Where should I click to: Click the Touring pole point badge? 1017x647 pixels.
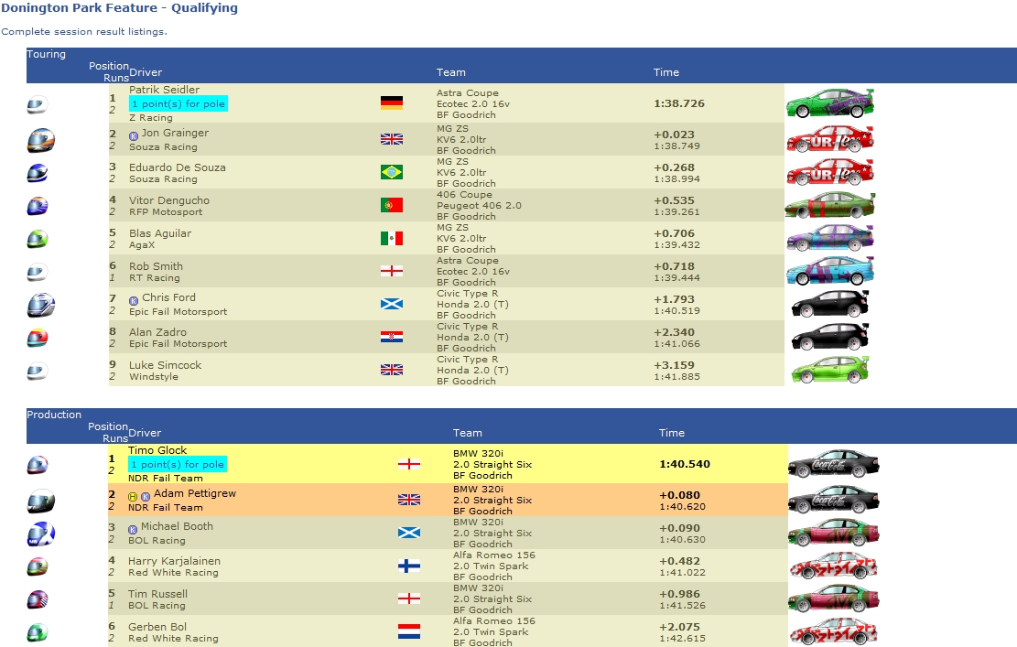tap(179, 103)
